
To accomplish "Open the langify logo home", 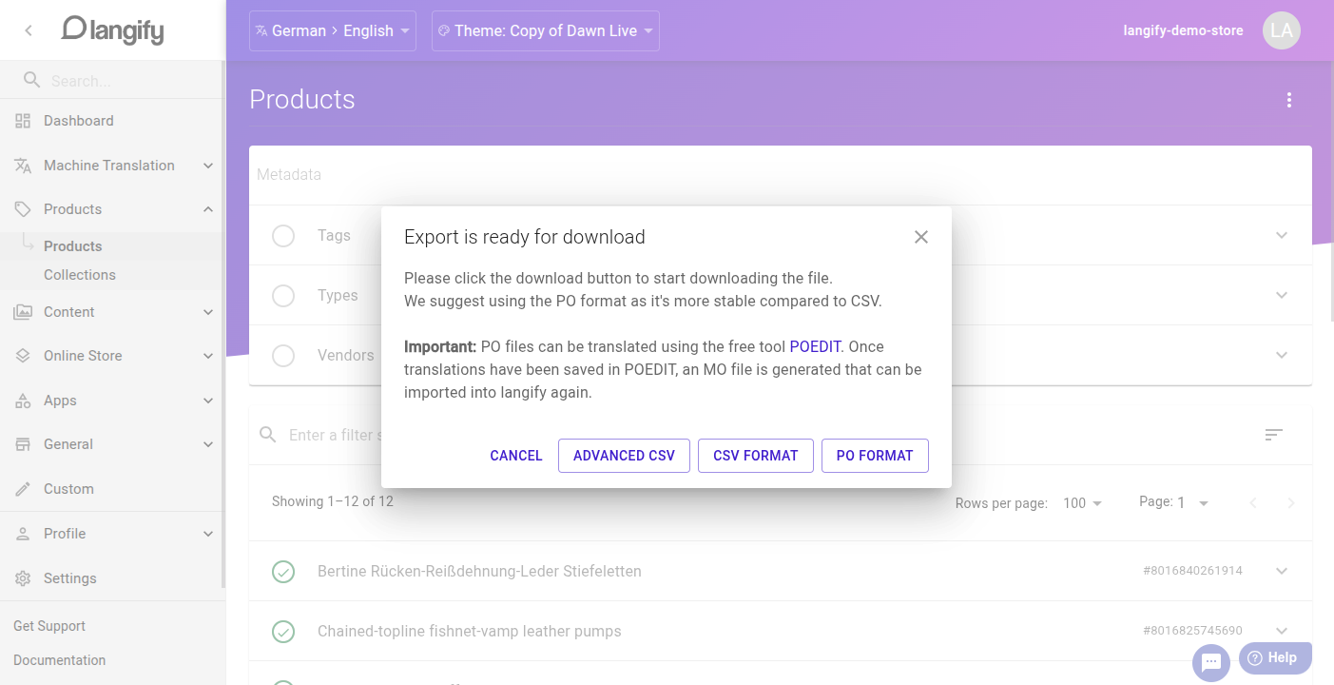I will click(x=112, y=30).
